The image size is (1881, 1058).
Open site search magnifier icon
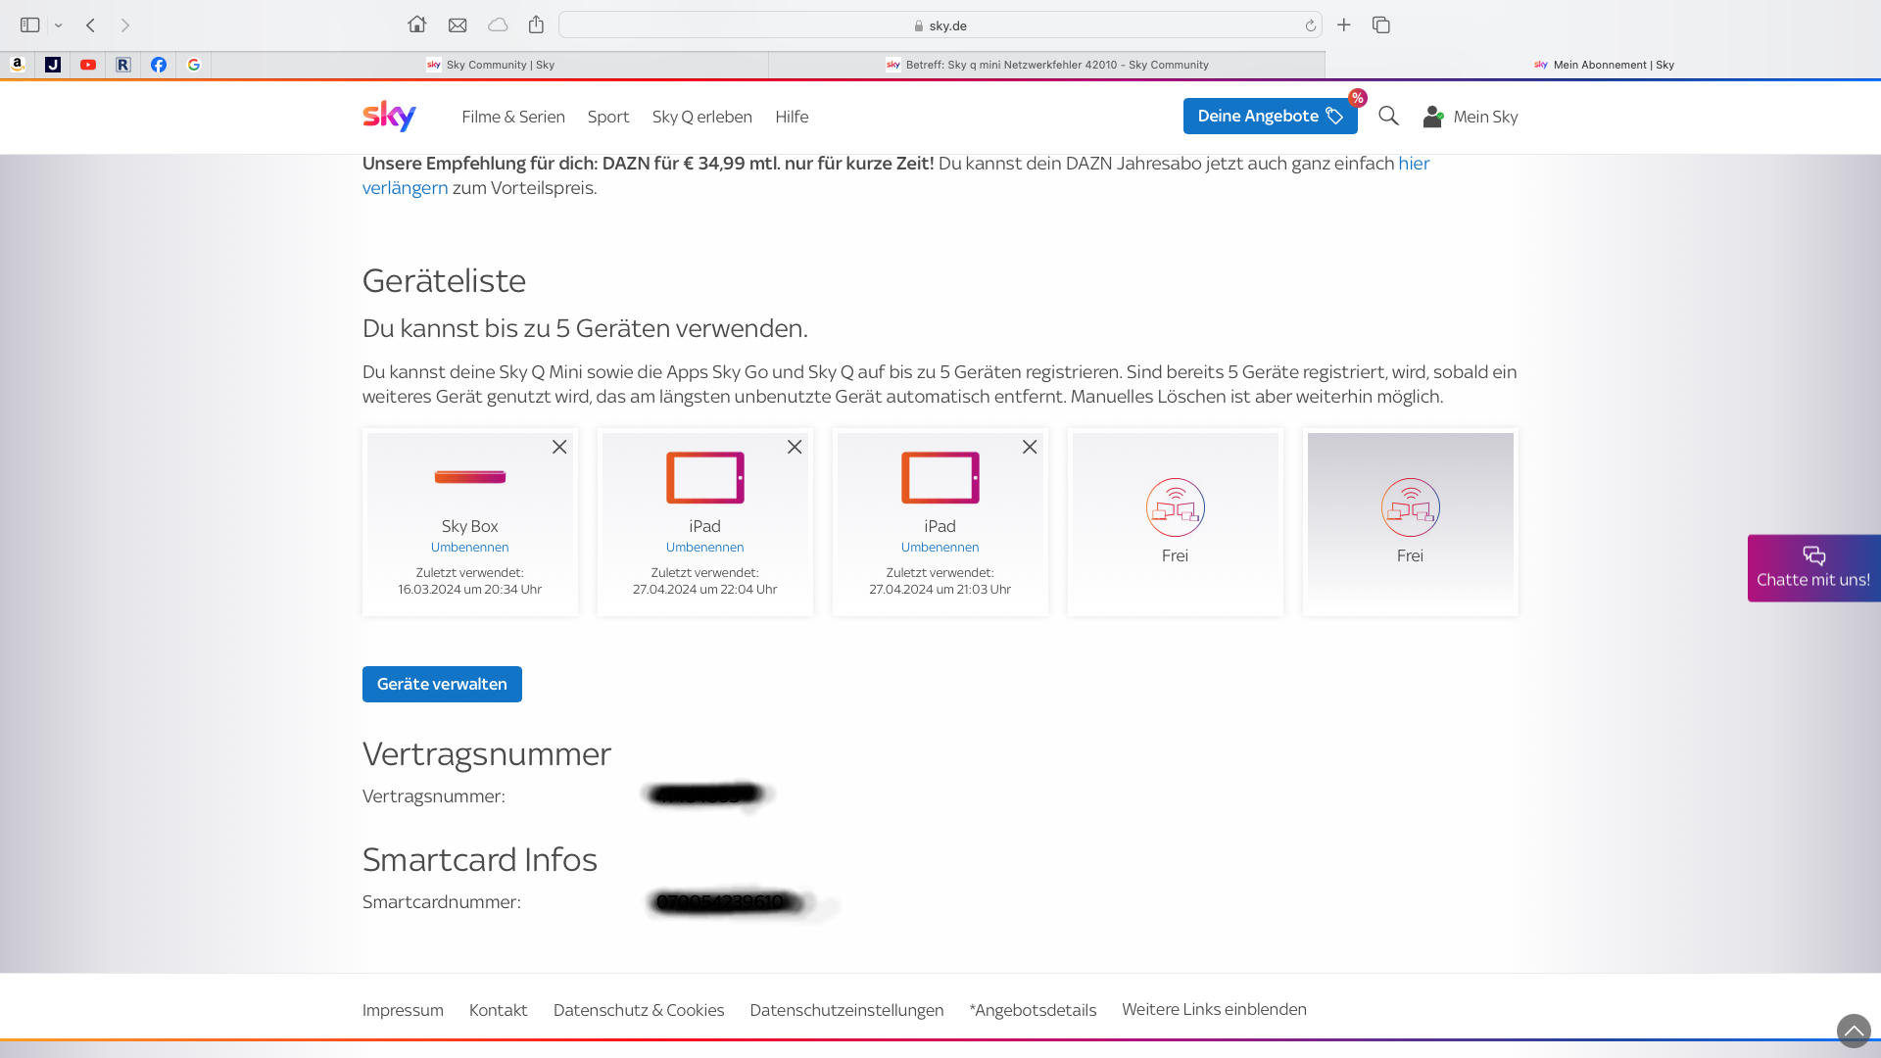[1388, 116]
